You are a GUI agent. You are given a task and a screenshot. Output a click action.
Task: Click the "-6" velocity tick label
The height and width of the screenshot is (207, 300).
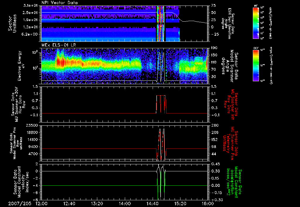click(36, 193)
